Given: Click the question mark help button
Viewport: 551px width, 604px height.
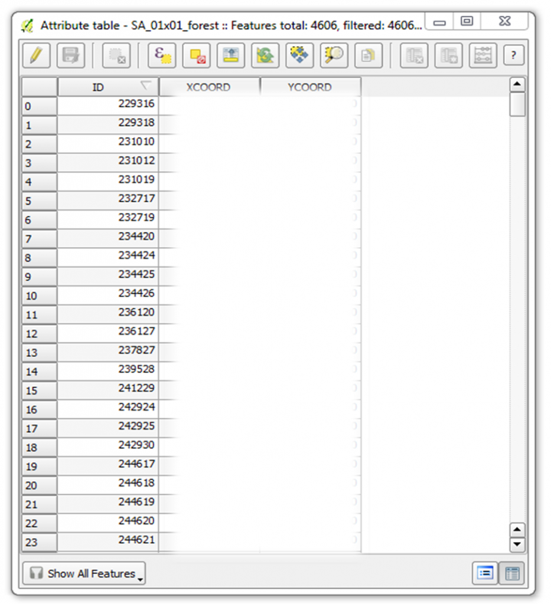Looking at the screenshot, I should (x=514, y=55).
